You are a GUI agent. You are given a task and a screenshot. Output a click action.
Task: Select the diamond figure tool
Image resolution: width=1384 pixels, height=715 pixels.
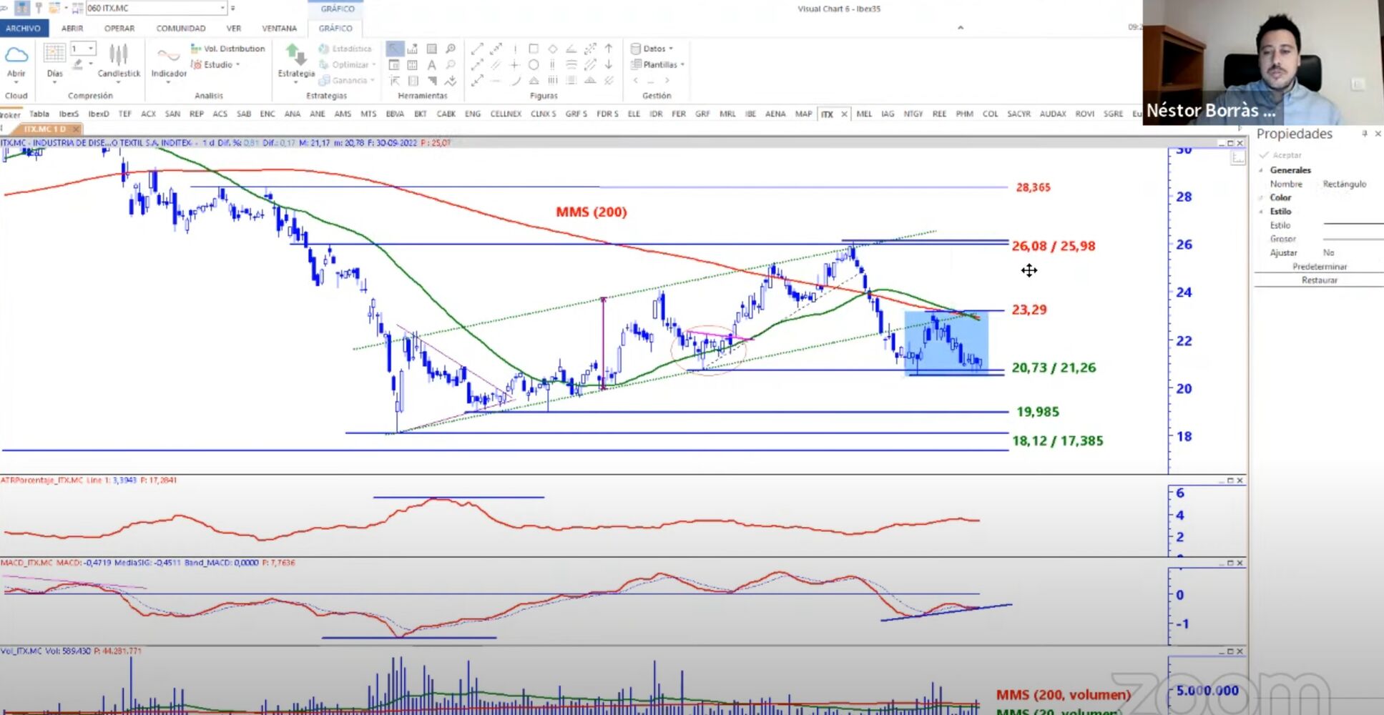tap(552, 49)
